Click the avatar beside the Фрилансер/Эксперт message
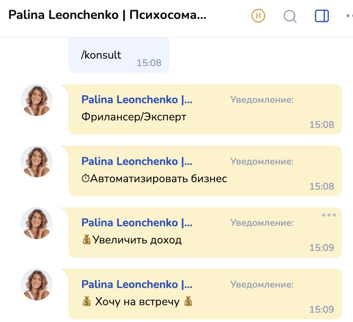Screen dimensions: 353x322 coord(37,100)
